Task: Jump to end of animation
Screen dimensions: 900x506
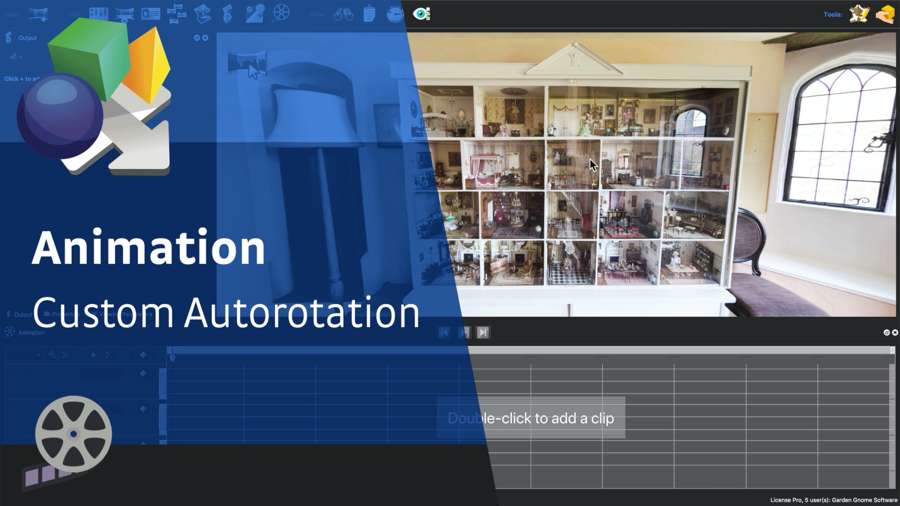Action: click(483, 333)
